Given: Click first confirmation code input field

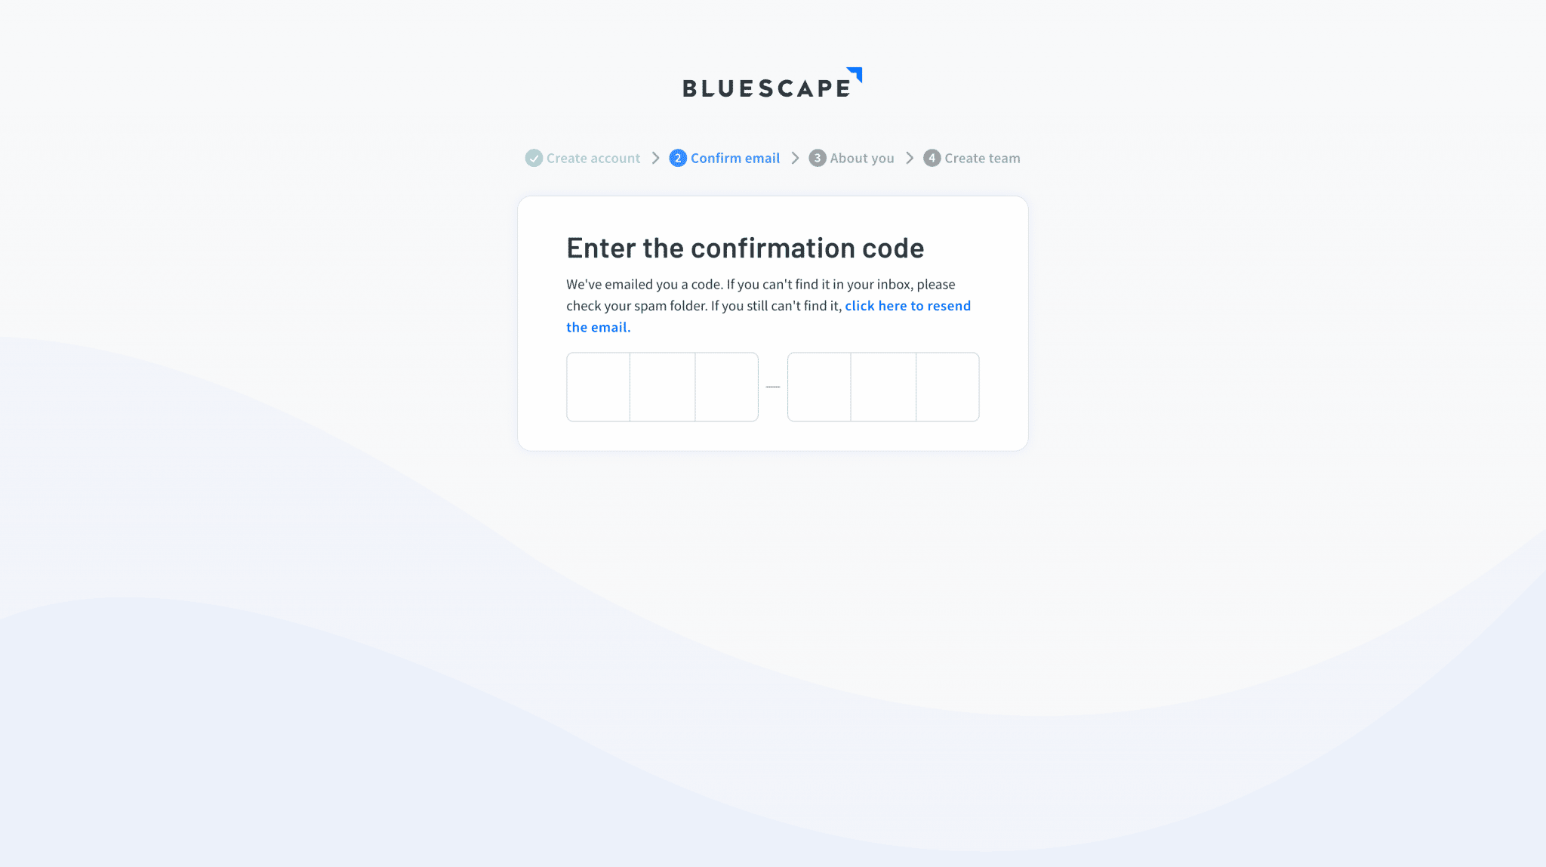Looking at the screenshot, I should [598, 386].
